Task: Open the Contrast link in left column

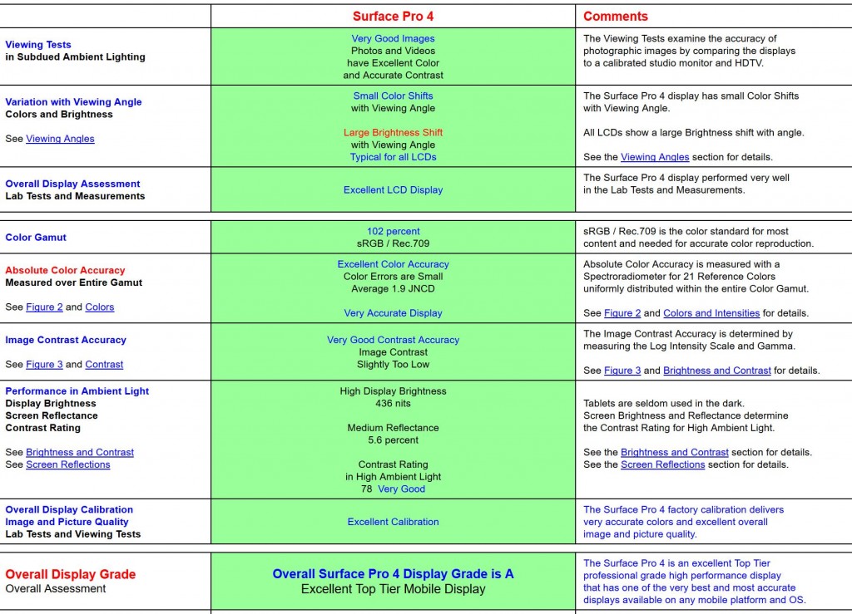Action: click(104, 365)
